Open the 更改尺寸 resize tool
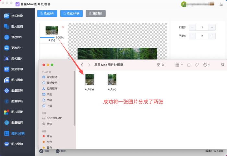 [14, 48]
